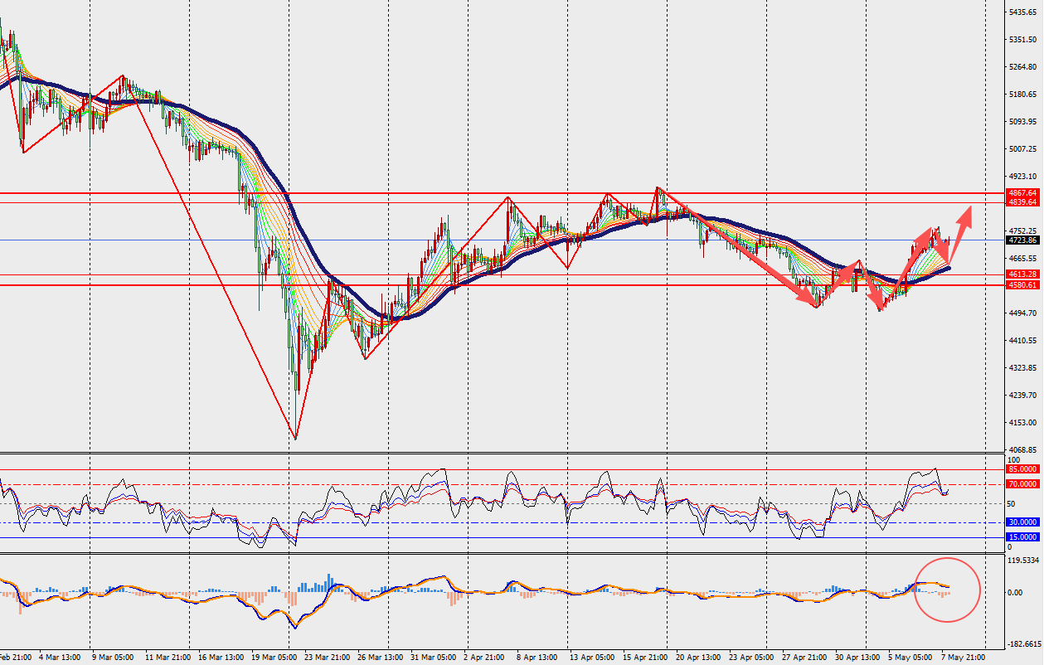
Task: Click the 85.0000 oscillator level tag
Action: 1022,469
